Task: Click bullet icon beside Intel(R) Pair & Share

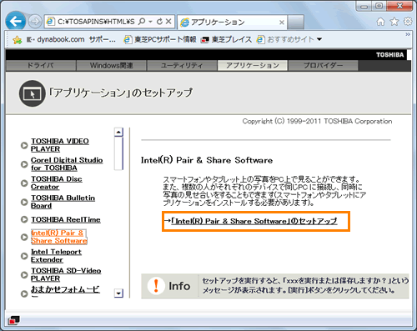Action: (24, 237)
